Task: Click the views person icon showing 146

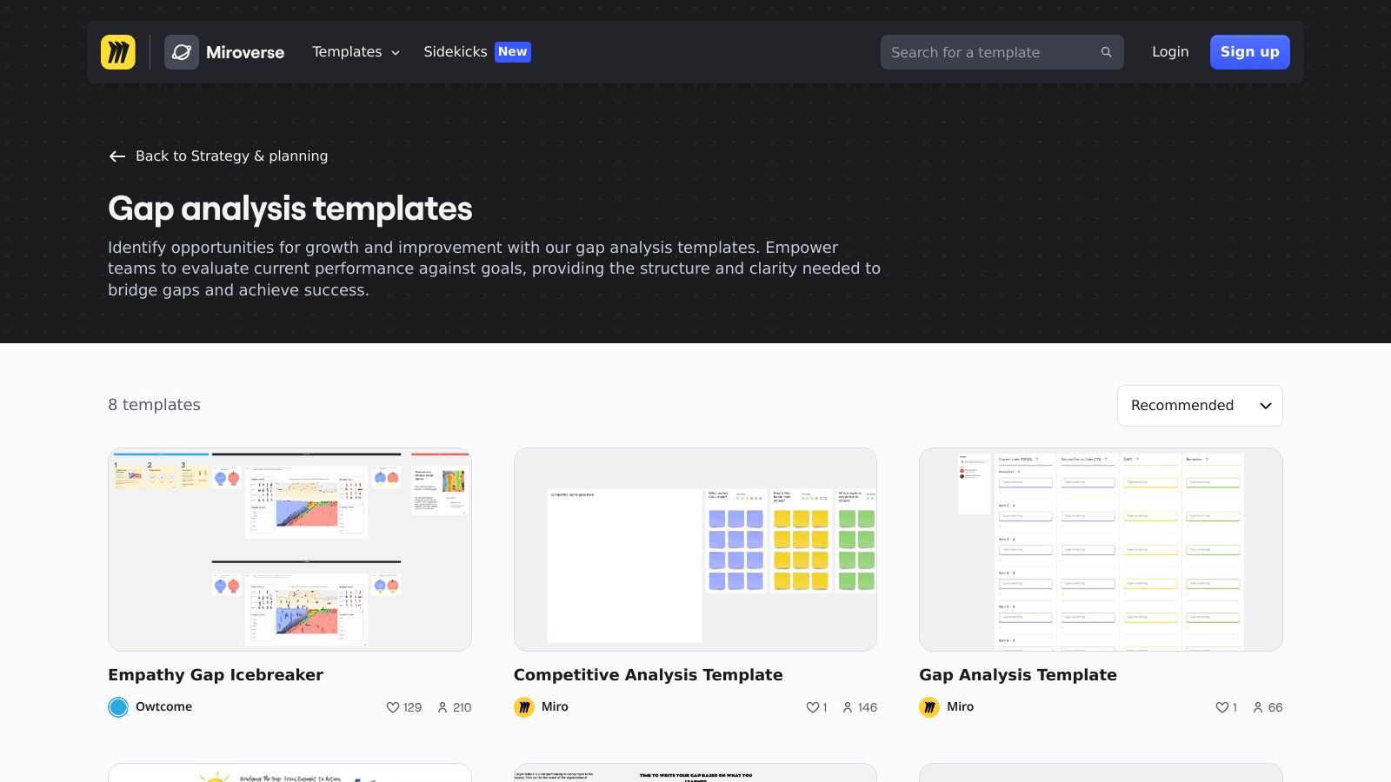Action: tap(847, 707)
